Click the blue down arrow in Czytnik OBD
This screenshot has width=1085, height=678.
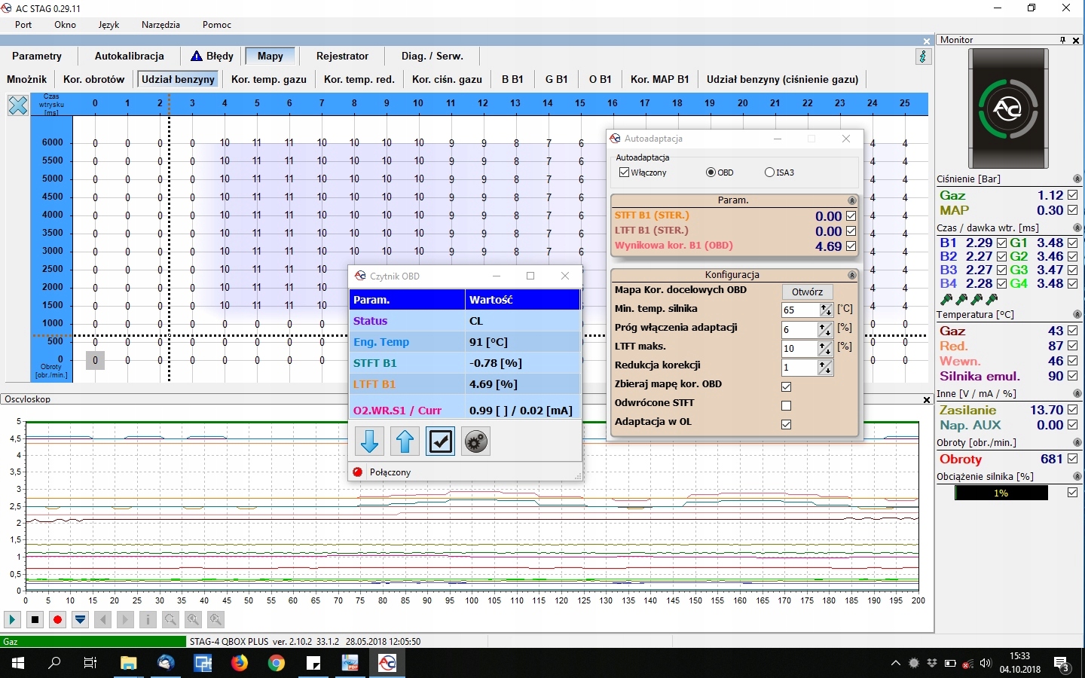tap(369, 441)
